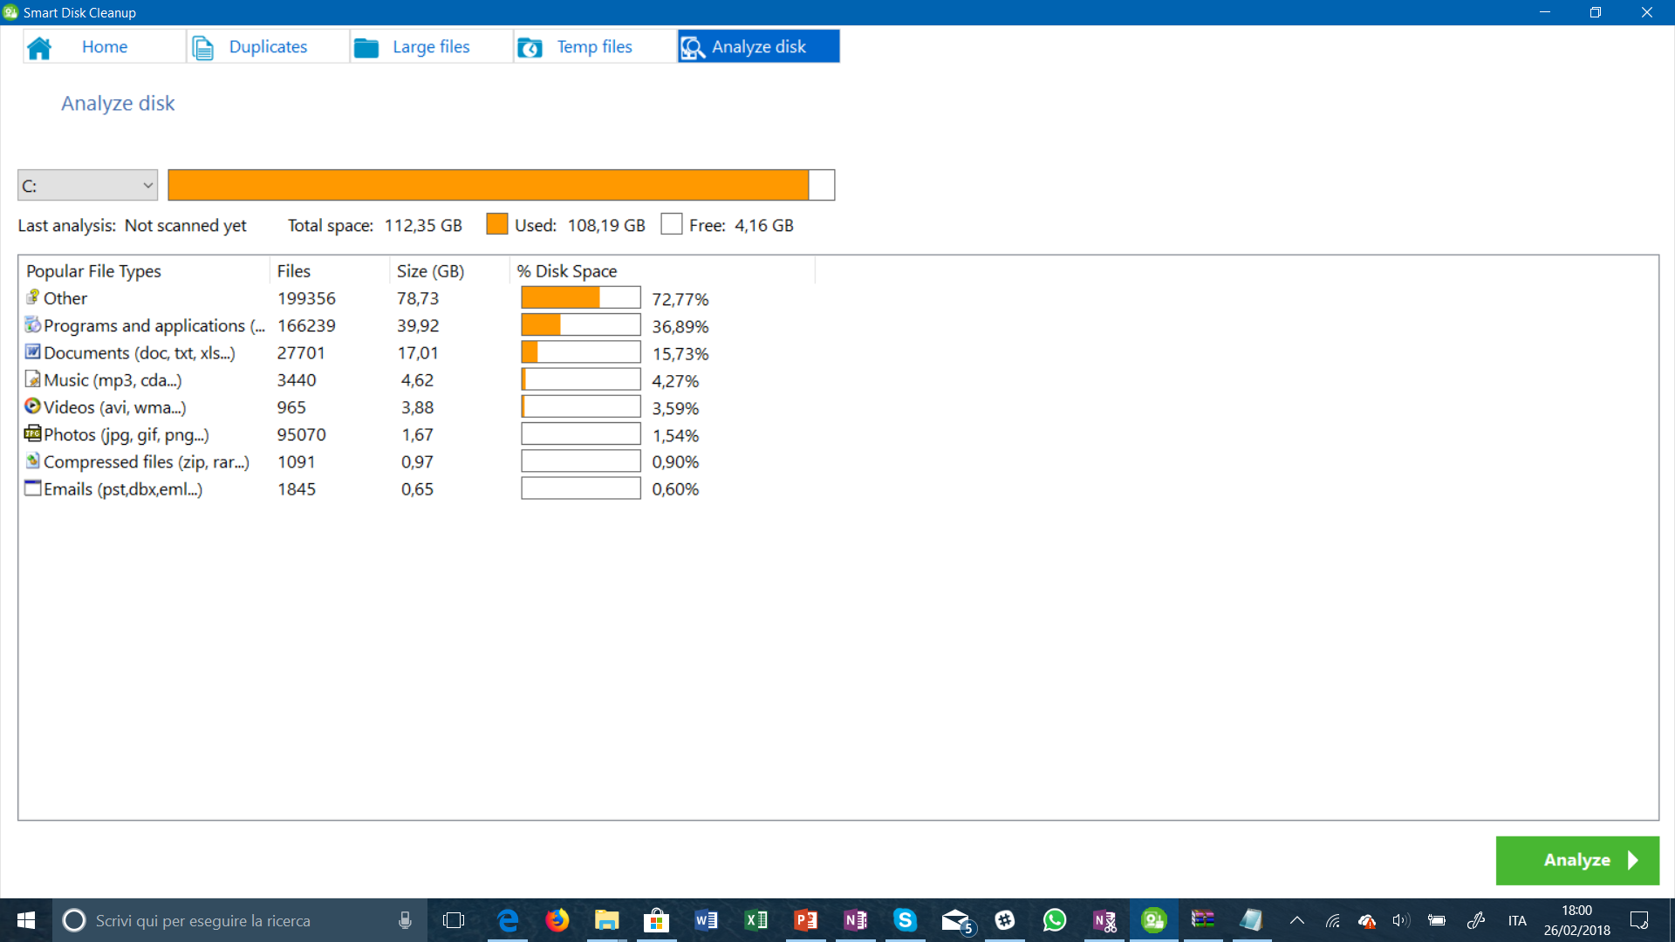Click size value 39,92
Screen dimensions: 1675x942
(418, 325)
